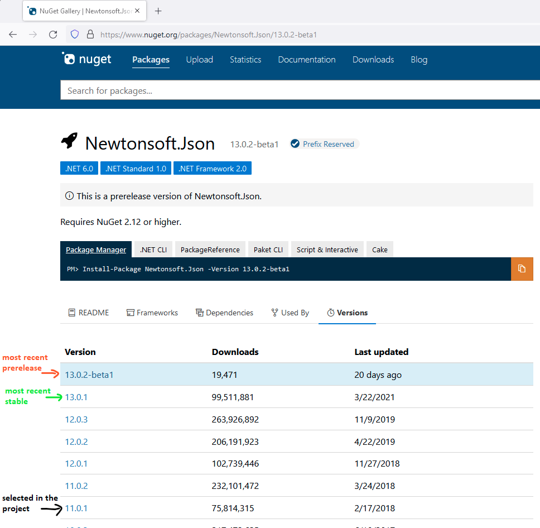Open version 11.0.1 link
Screen dimensions: 540x528
[x=76, y=508]
